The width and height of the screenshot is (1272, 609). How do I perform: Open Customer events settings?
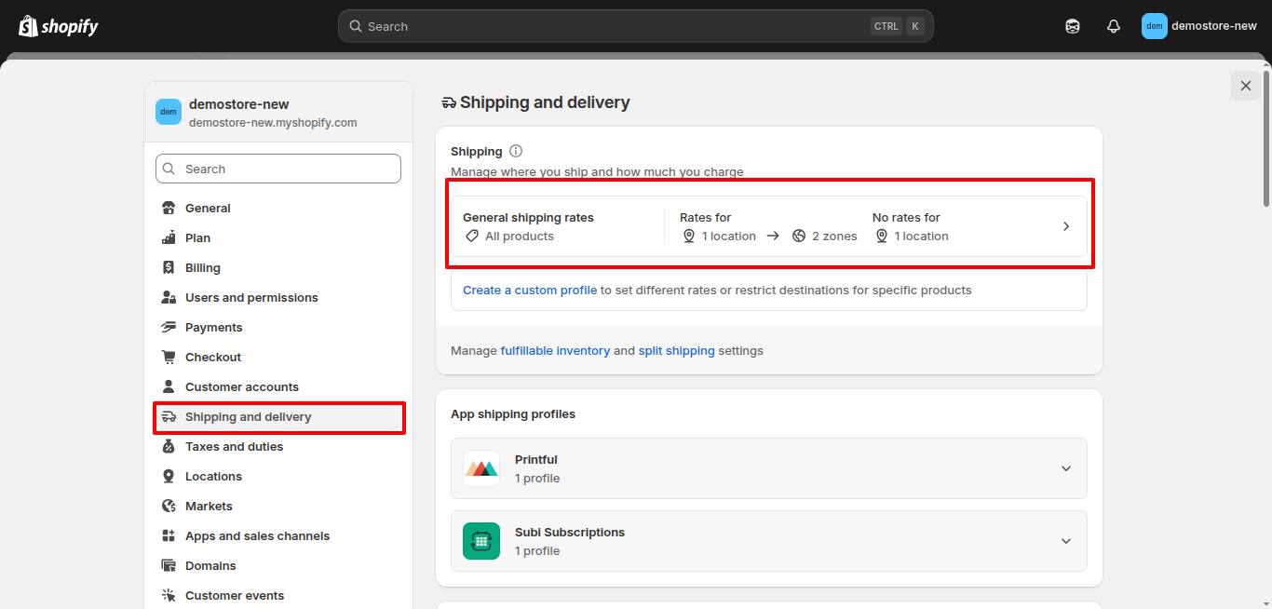point(234,595)
